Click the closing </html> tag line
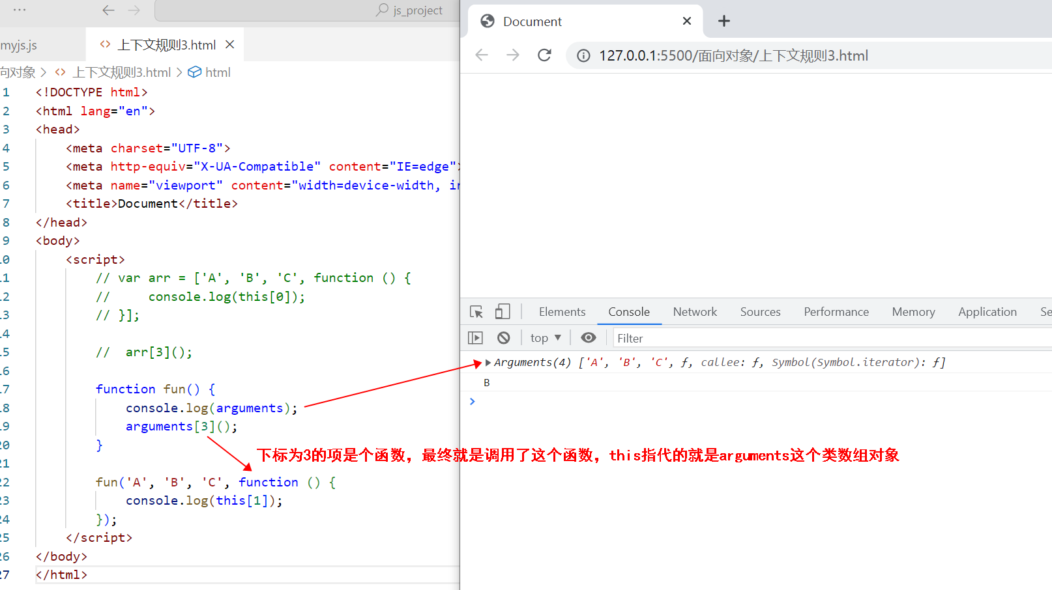Image resolution: width=1052 pixels, height=590 pixels. (x=61, y=575)
